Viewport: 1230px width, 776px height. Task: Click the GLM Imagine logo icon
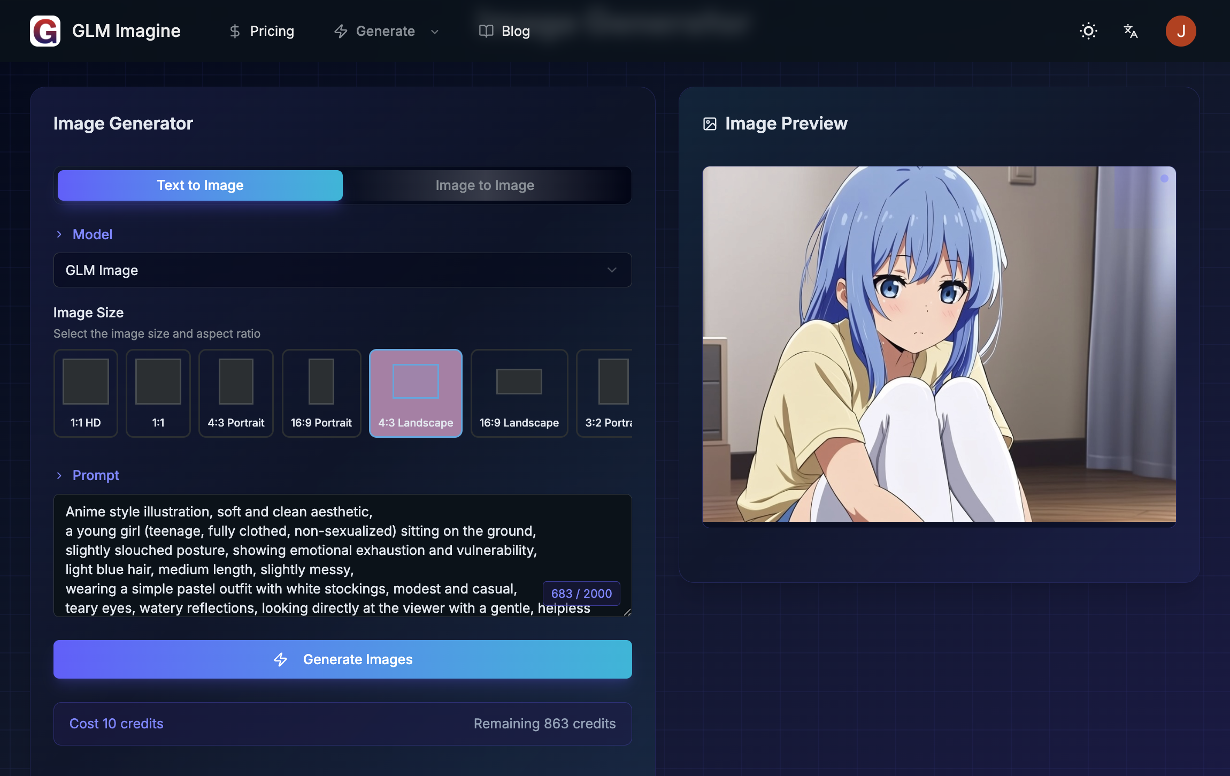click(45, 31)
